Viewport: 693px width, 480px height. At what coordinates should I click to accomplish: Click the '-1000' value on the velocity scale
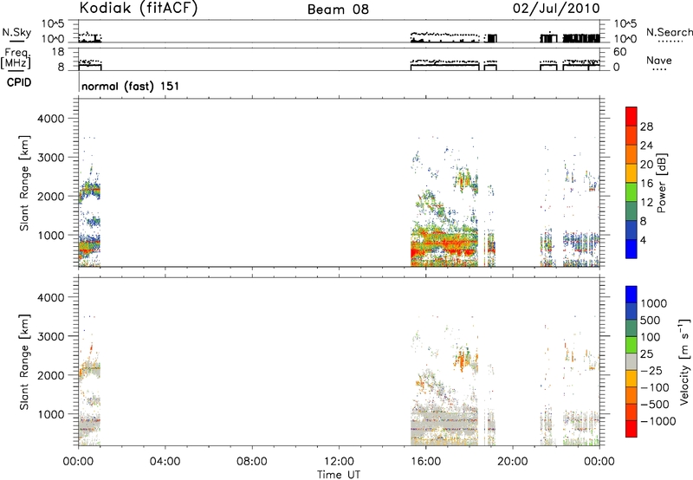click(658, 421)
